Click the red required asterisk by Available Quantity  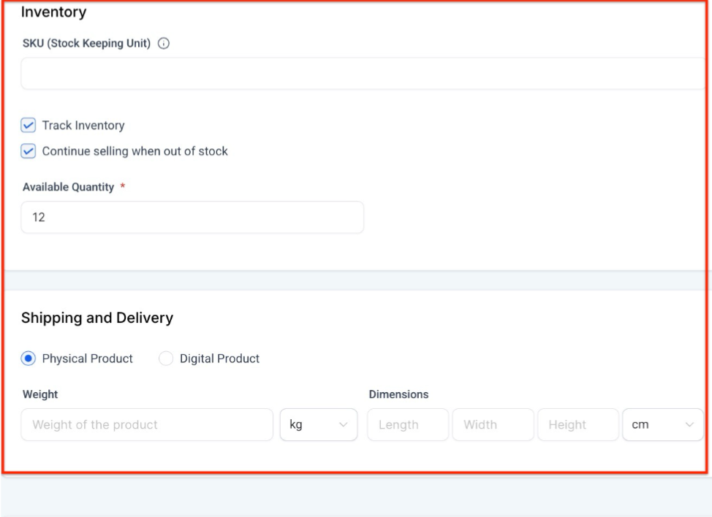click(x=123, y=187)
